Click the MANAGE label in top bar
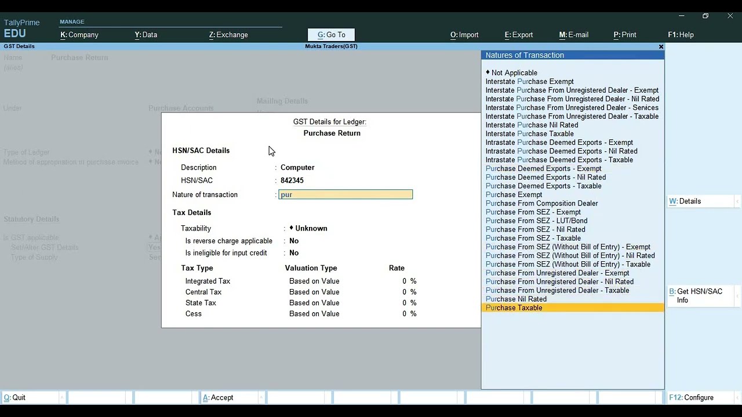Screen dimensions: 742x417 pyautogui.click(x=72, y=22)
